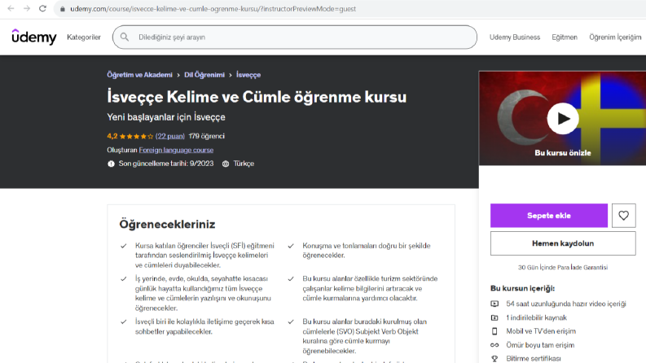Open the Udemy logo home link
The height and width of the screenshot is (363, 646).
coord(33,37)
